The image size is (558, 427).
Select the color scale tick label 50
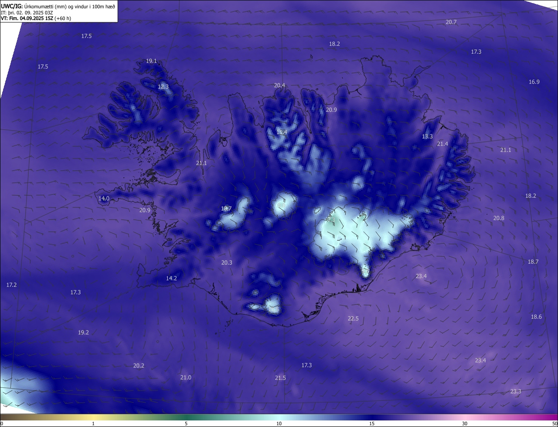pos(555,424)
